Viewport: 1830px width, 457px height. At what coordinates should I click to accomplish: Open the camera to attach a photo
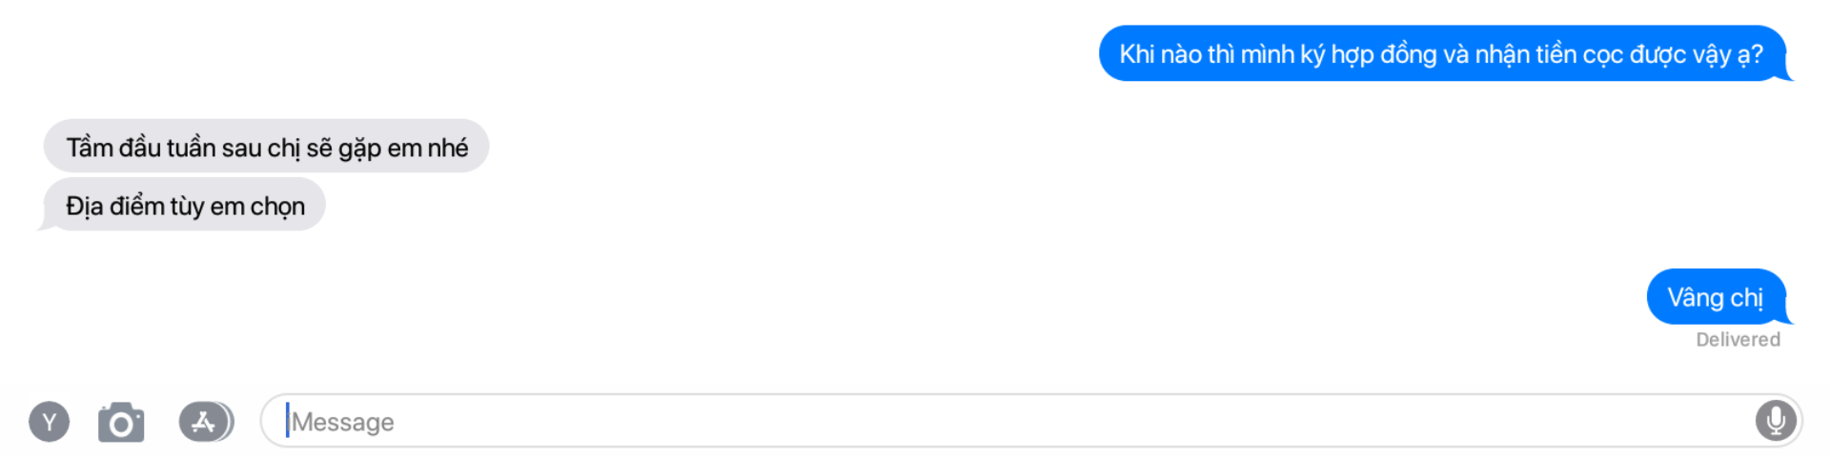pyautogui.click(x=121, y=422)
